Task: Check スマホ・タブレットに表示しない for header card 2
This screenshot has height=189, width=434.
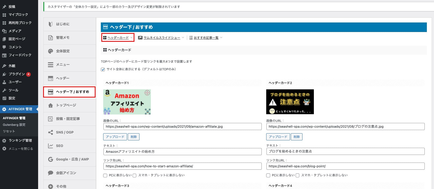Action: tap(297, 176)
